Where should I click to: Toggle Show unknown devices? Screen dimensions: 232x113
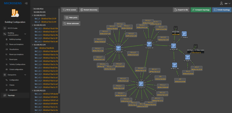click(71, 24)
